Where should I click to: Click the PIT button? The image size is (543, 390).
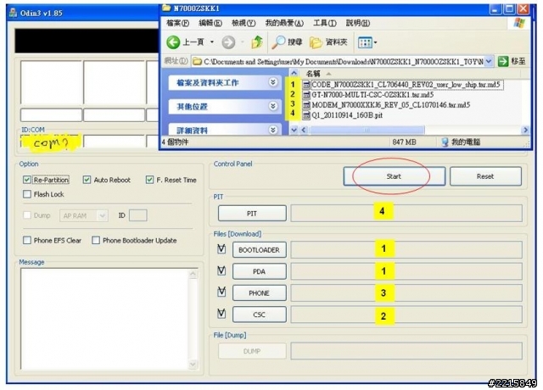(x=252, y=213)
